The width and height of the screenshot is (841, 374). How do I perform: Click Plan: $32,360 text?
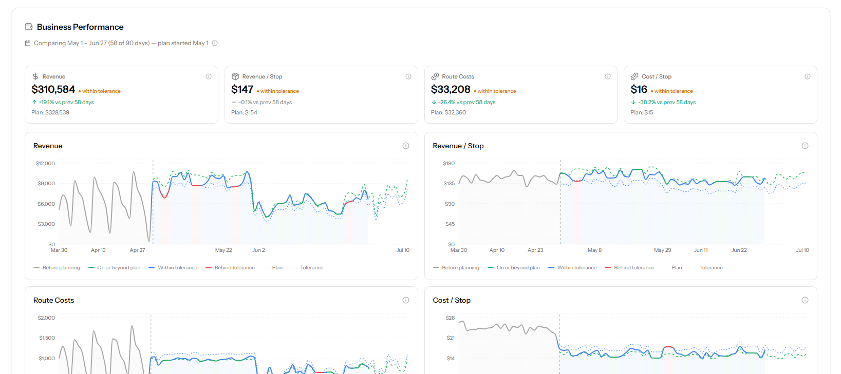coord(448,112)
